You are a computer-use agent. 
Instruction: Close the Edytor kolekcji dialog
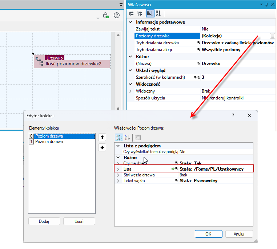(x=249, y=116)
